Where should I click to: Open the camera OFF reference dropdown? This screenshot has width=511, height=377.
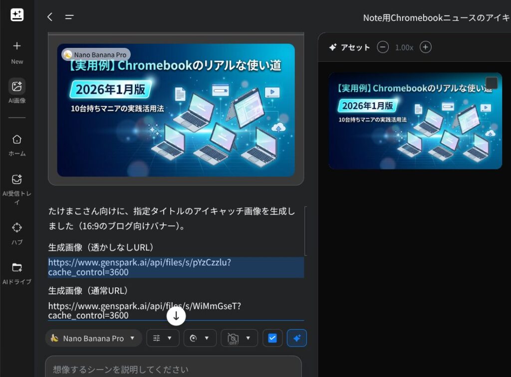pos(239,338)
